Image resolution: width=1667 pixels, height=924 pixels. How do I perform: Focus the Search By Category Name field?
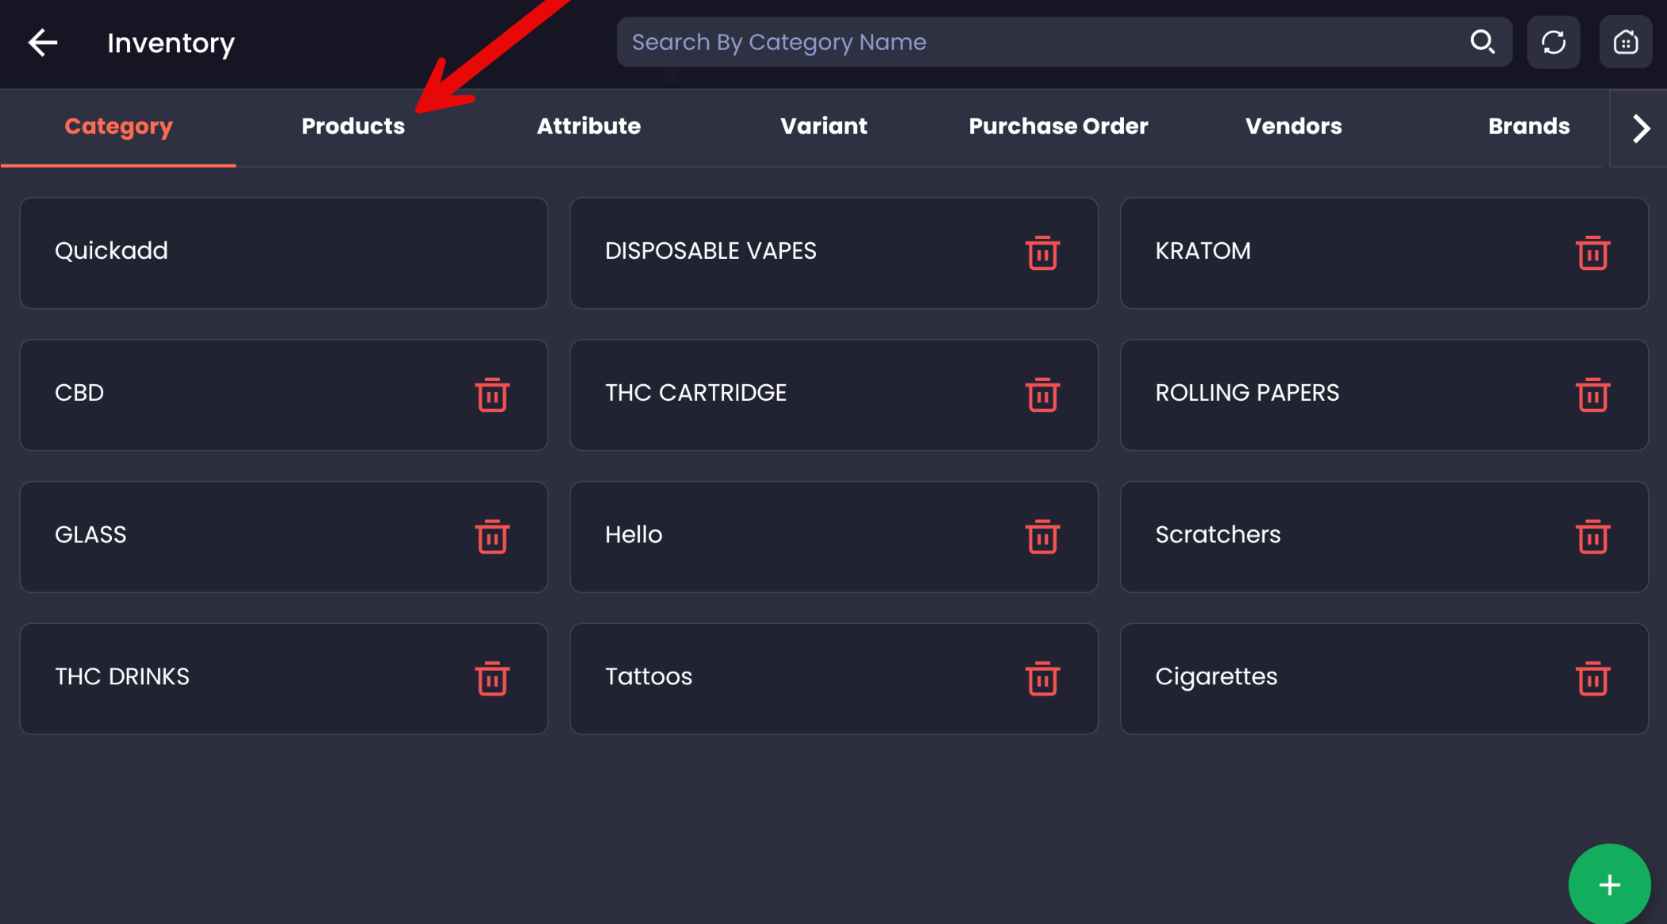pos(1032,42)
